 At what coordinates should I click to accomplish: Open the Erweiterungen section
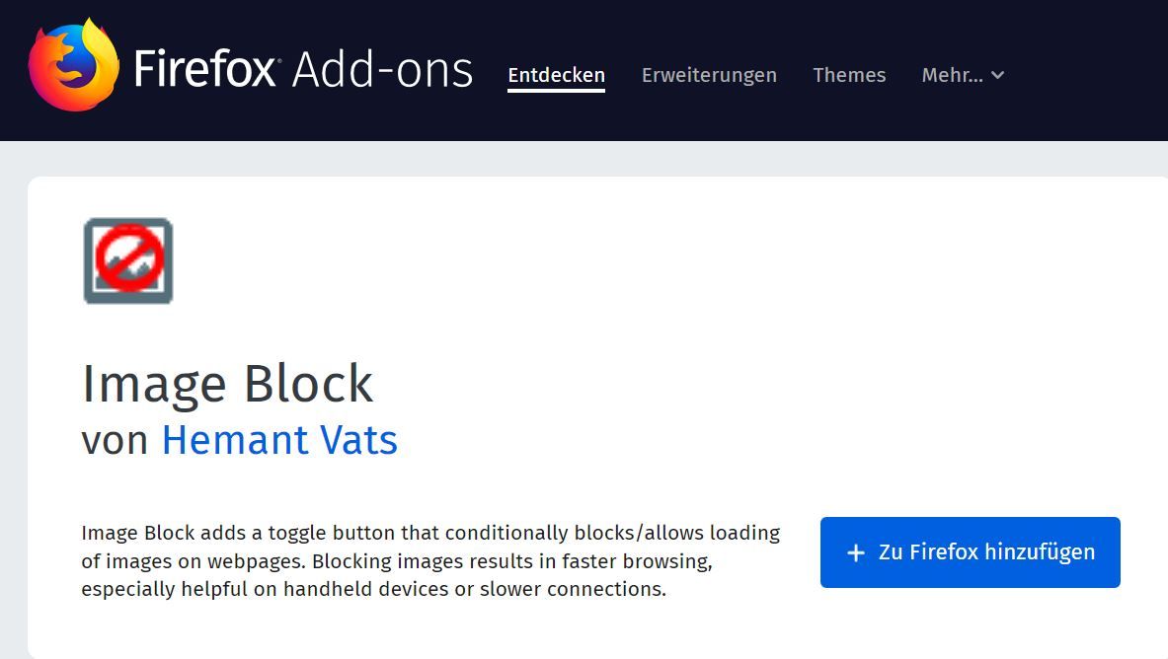click(709, 75)
